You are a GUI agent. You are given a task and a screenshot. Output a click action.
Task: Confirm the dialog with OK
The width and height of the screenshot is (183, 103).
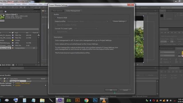[111, 90]
